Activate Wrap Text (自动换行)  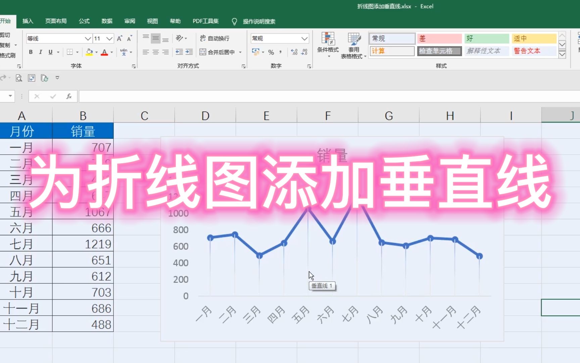[215, 38]
